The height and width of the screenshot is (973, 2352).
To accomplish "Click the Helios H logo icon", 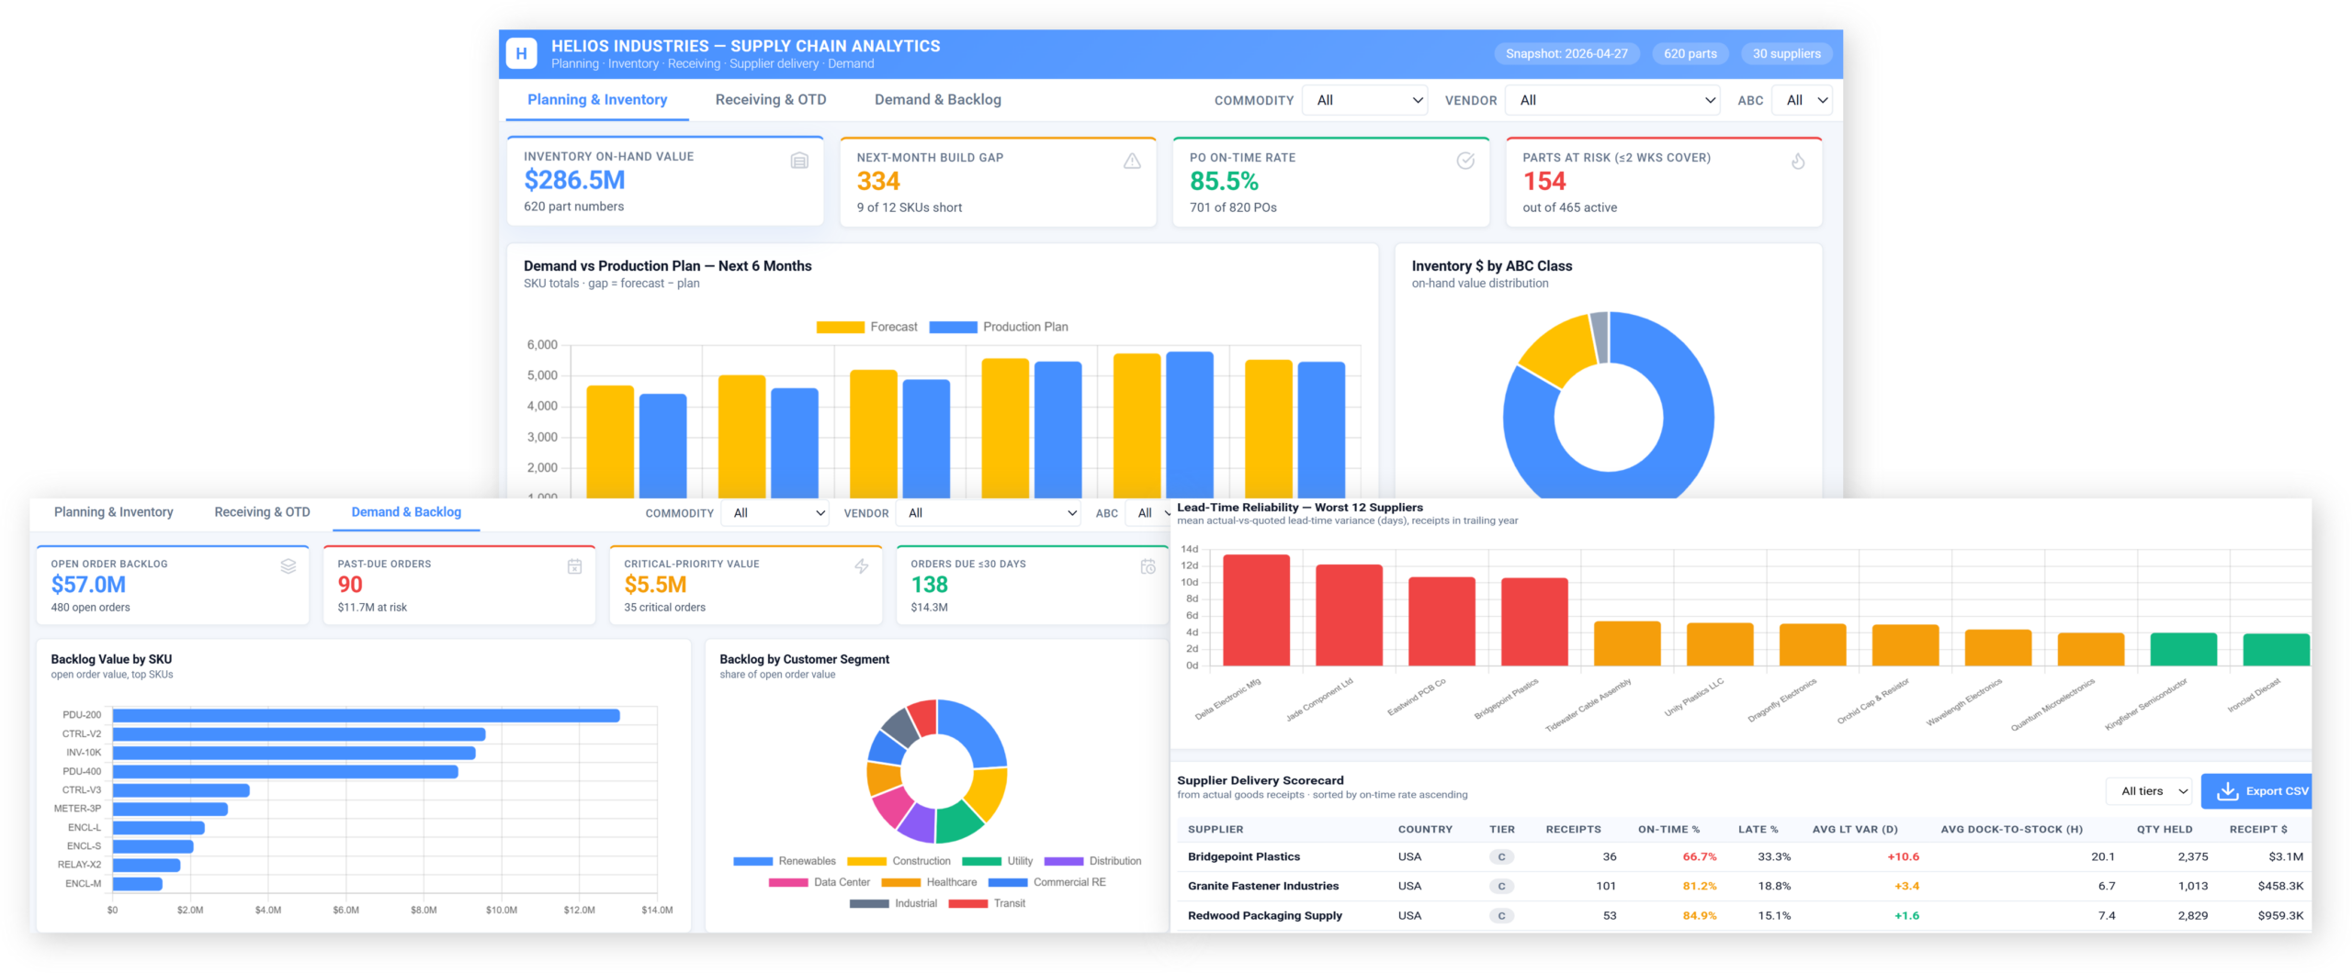I will 521,53.
